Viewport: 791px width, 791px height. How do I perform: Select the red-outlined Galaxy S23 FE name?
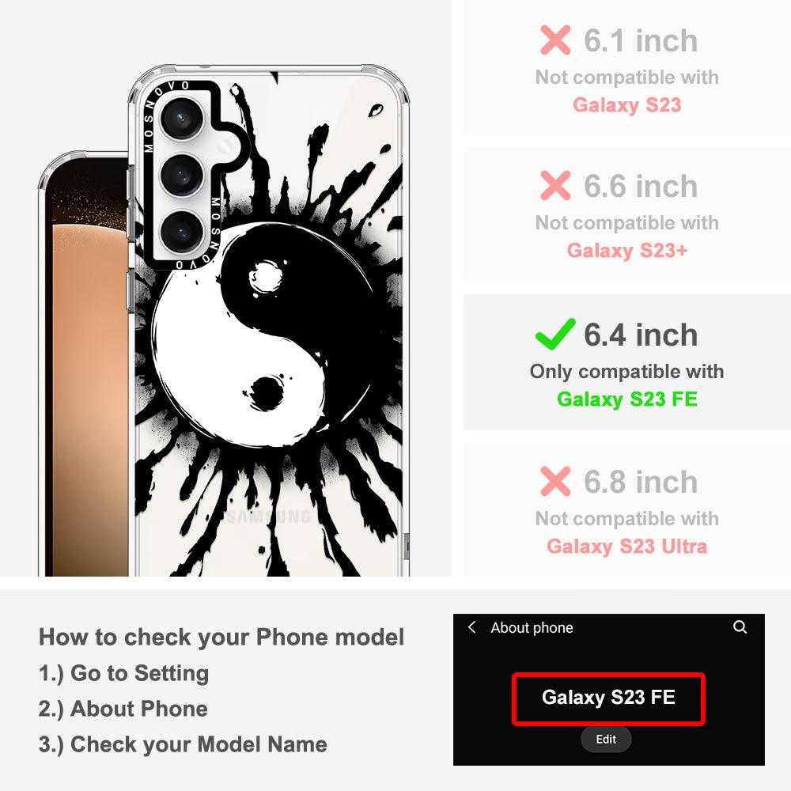(608, 698)
